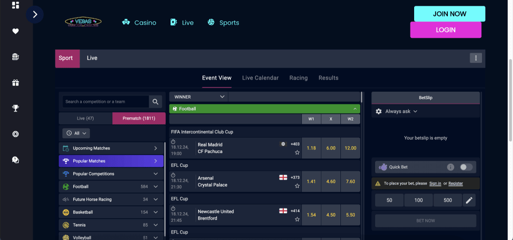Screen dimensions: 513x240
Task: Open the WINNER market dropdown
Action: point(199,97)
